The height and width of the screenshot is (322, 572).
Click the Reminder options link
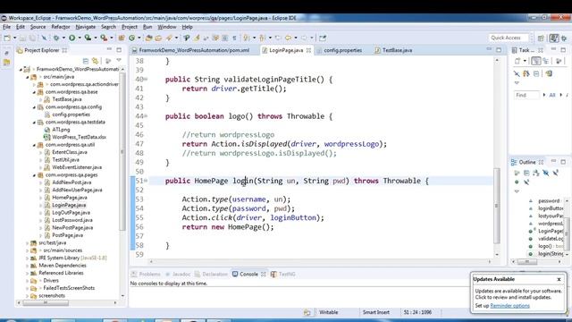(x=509, y=306)
